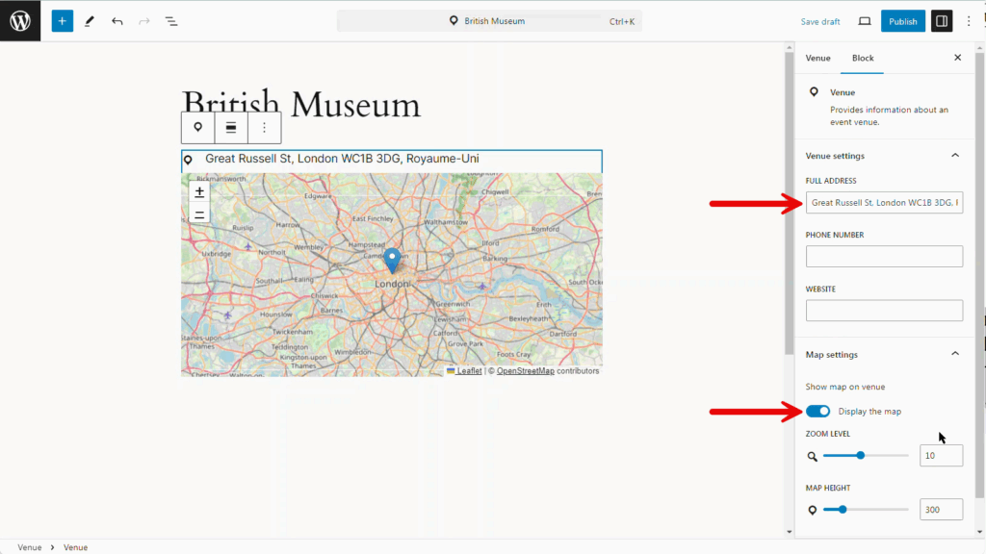Click the Phone Number input field
This screenshot has height=554, width=986.
click(x=884, y=256)
